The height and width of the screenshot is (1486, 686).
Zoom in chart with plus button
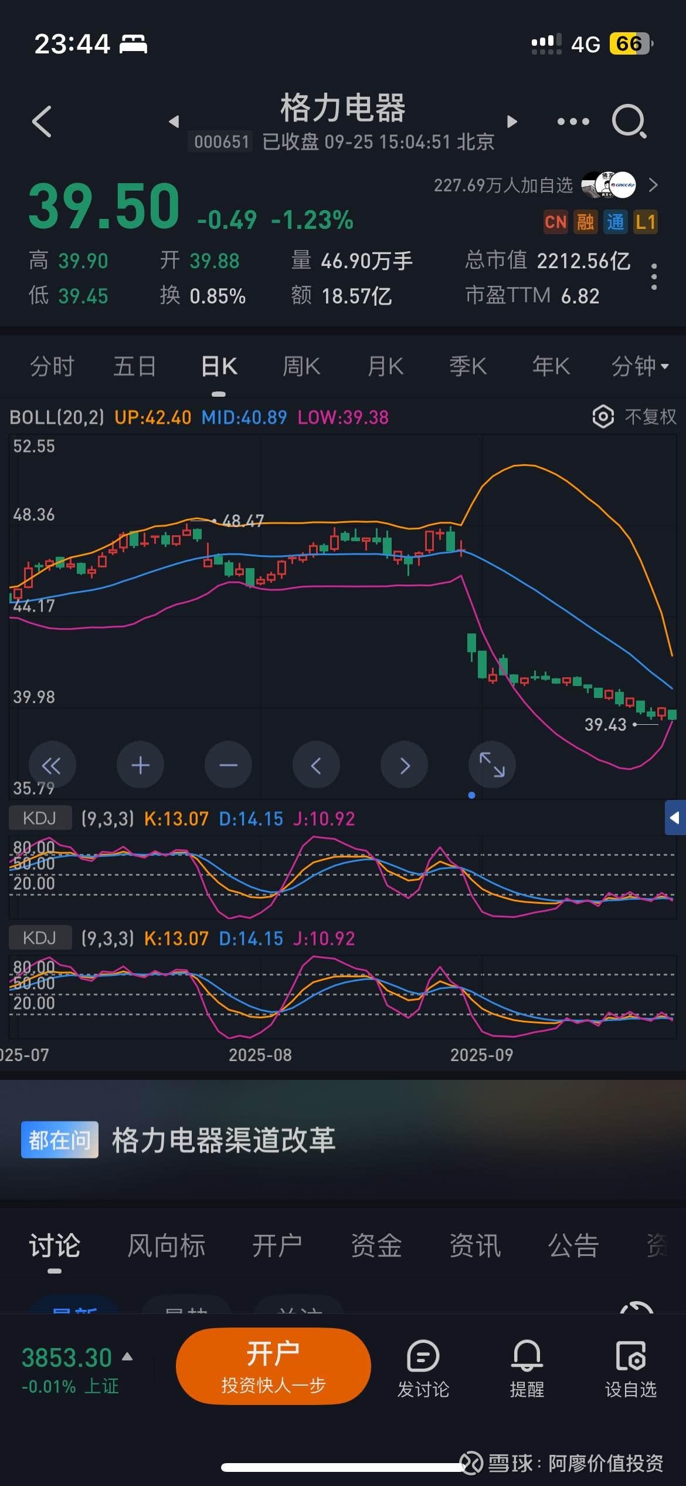point(140,765)
